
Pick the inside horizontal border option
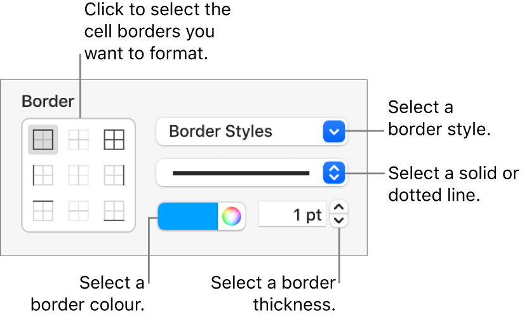[79, 210]
